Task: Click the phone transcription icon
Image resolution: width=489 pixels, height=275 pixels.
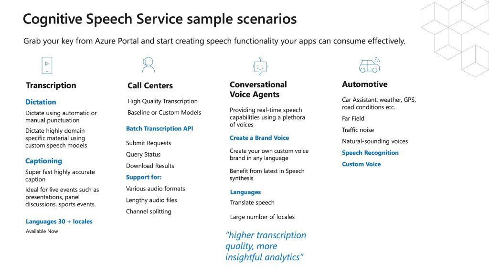Action: click(x=47, y=65)
